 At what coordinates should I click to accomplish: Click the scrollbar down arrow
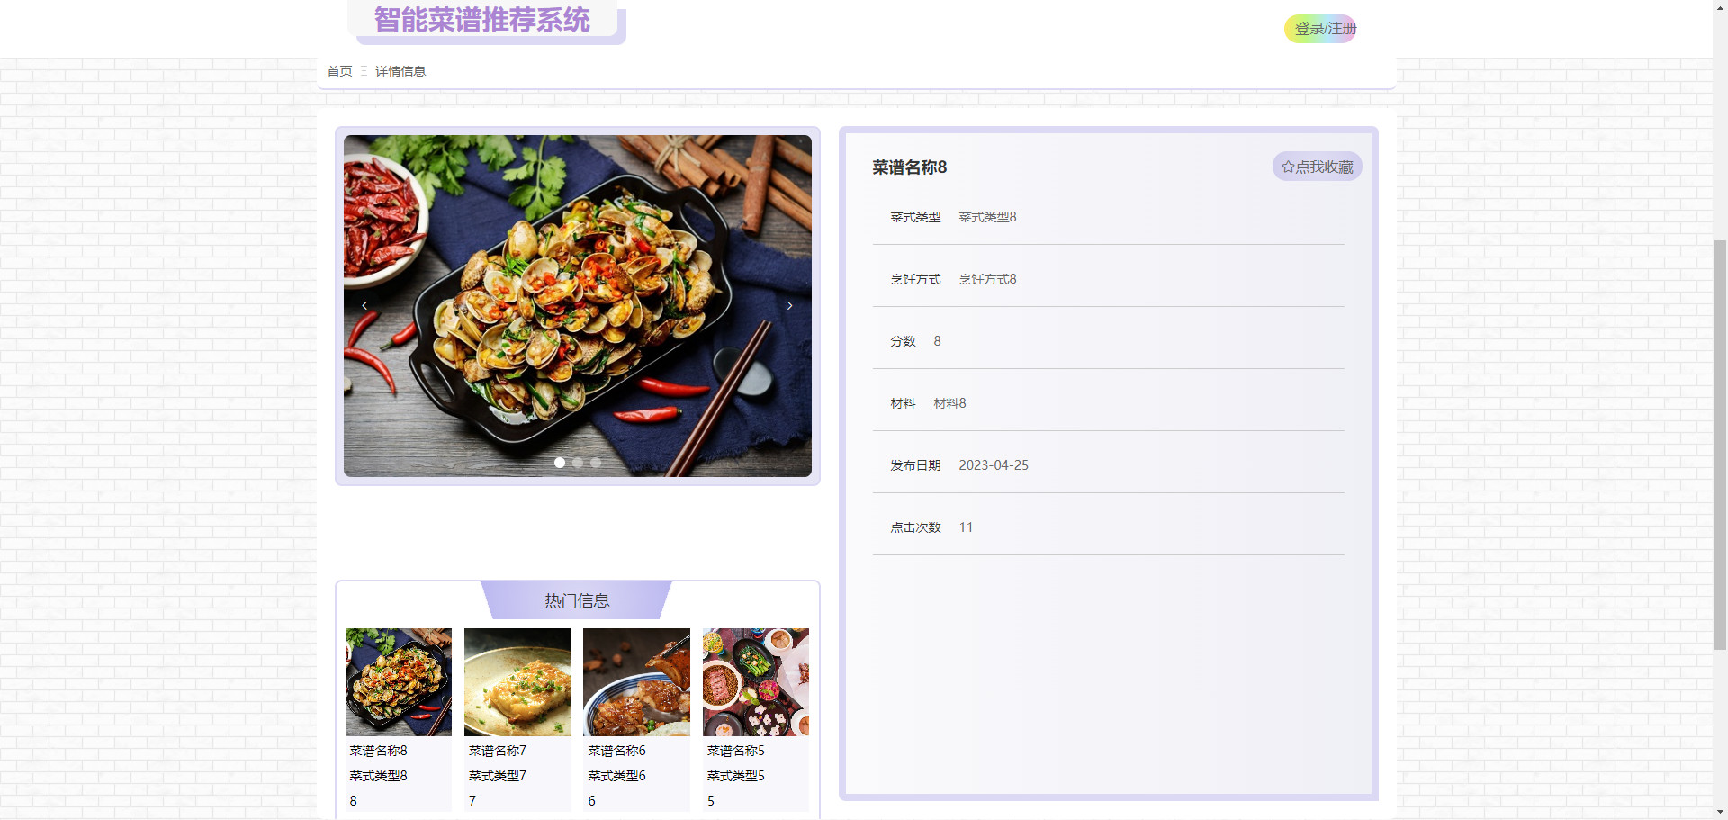pyautogui.click(x=1720, y=812)
